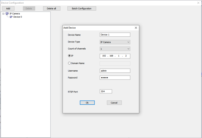Click the Device 0 camera icon

(x=11, y=17)
